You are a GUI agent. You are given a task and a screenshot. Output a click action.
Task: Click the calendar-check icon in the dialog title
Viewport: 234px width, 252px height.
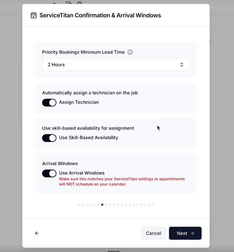pyautogui.click(x=33, y=15)
